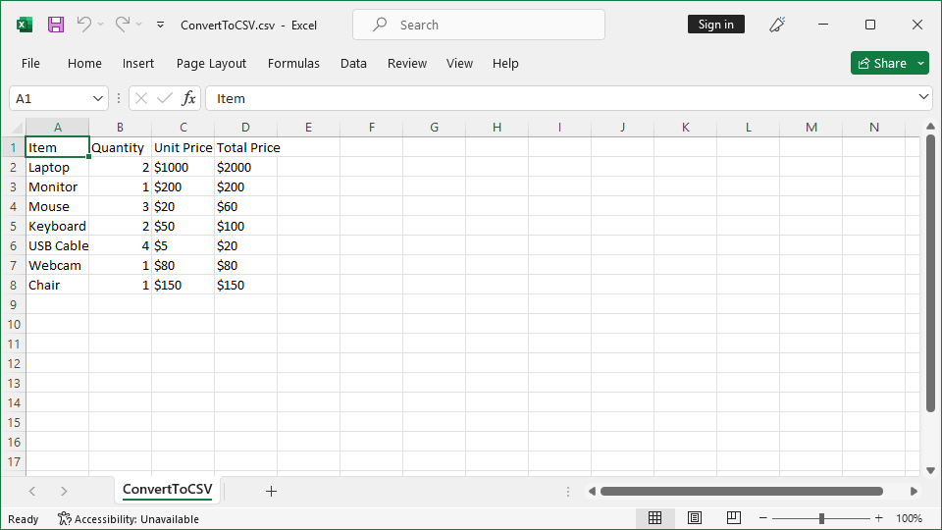
Task: Expand the formula bar
Action: tap(923, 97)
